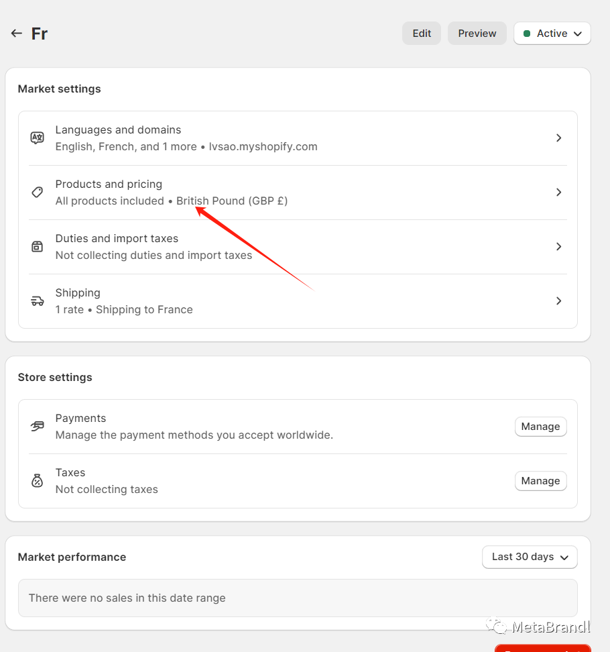The image size is (610, 652).
Task: Open Languages and domains settings
Action: pos(298,138)
